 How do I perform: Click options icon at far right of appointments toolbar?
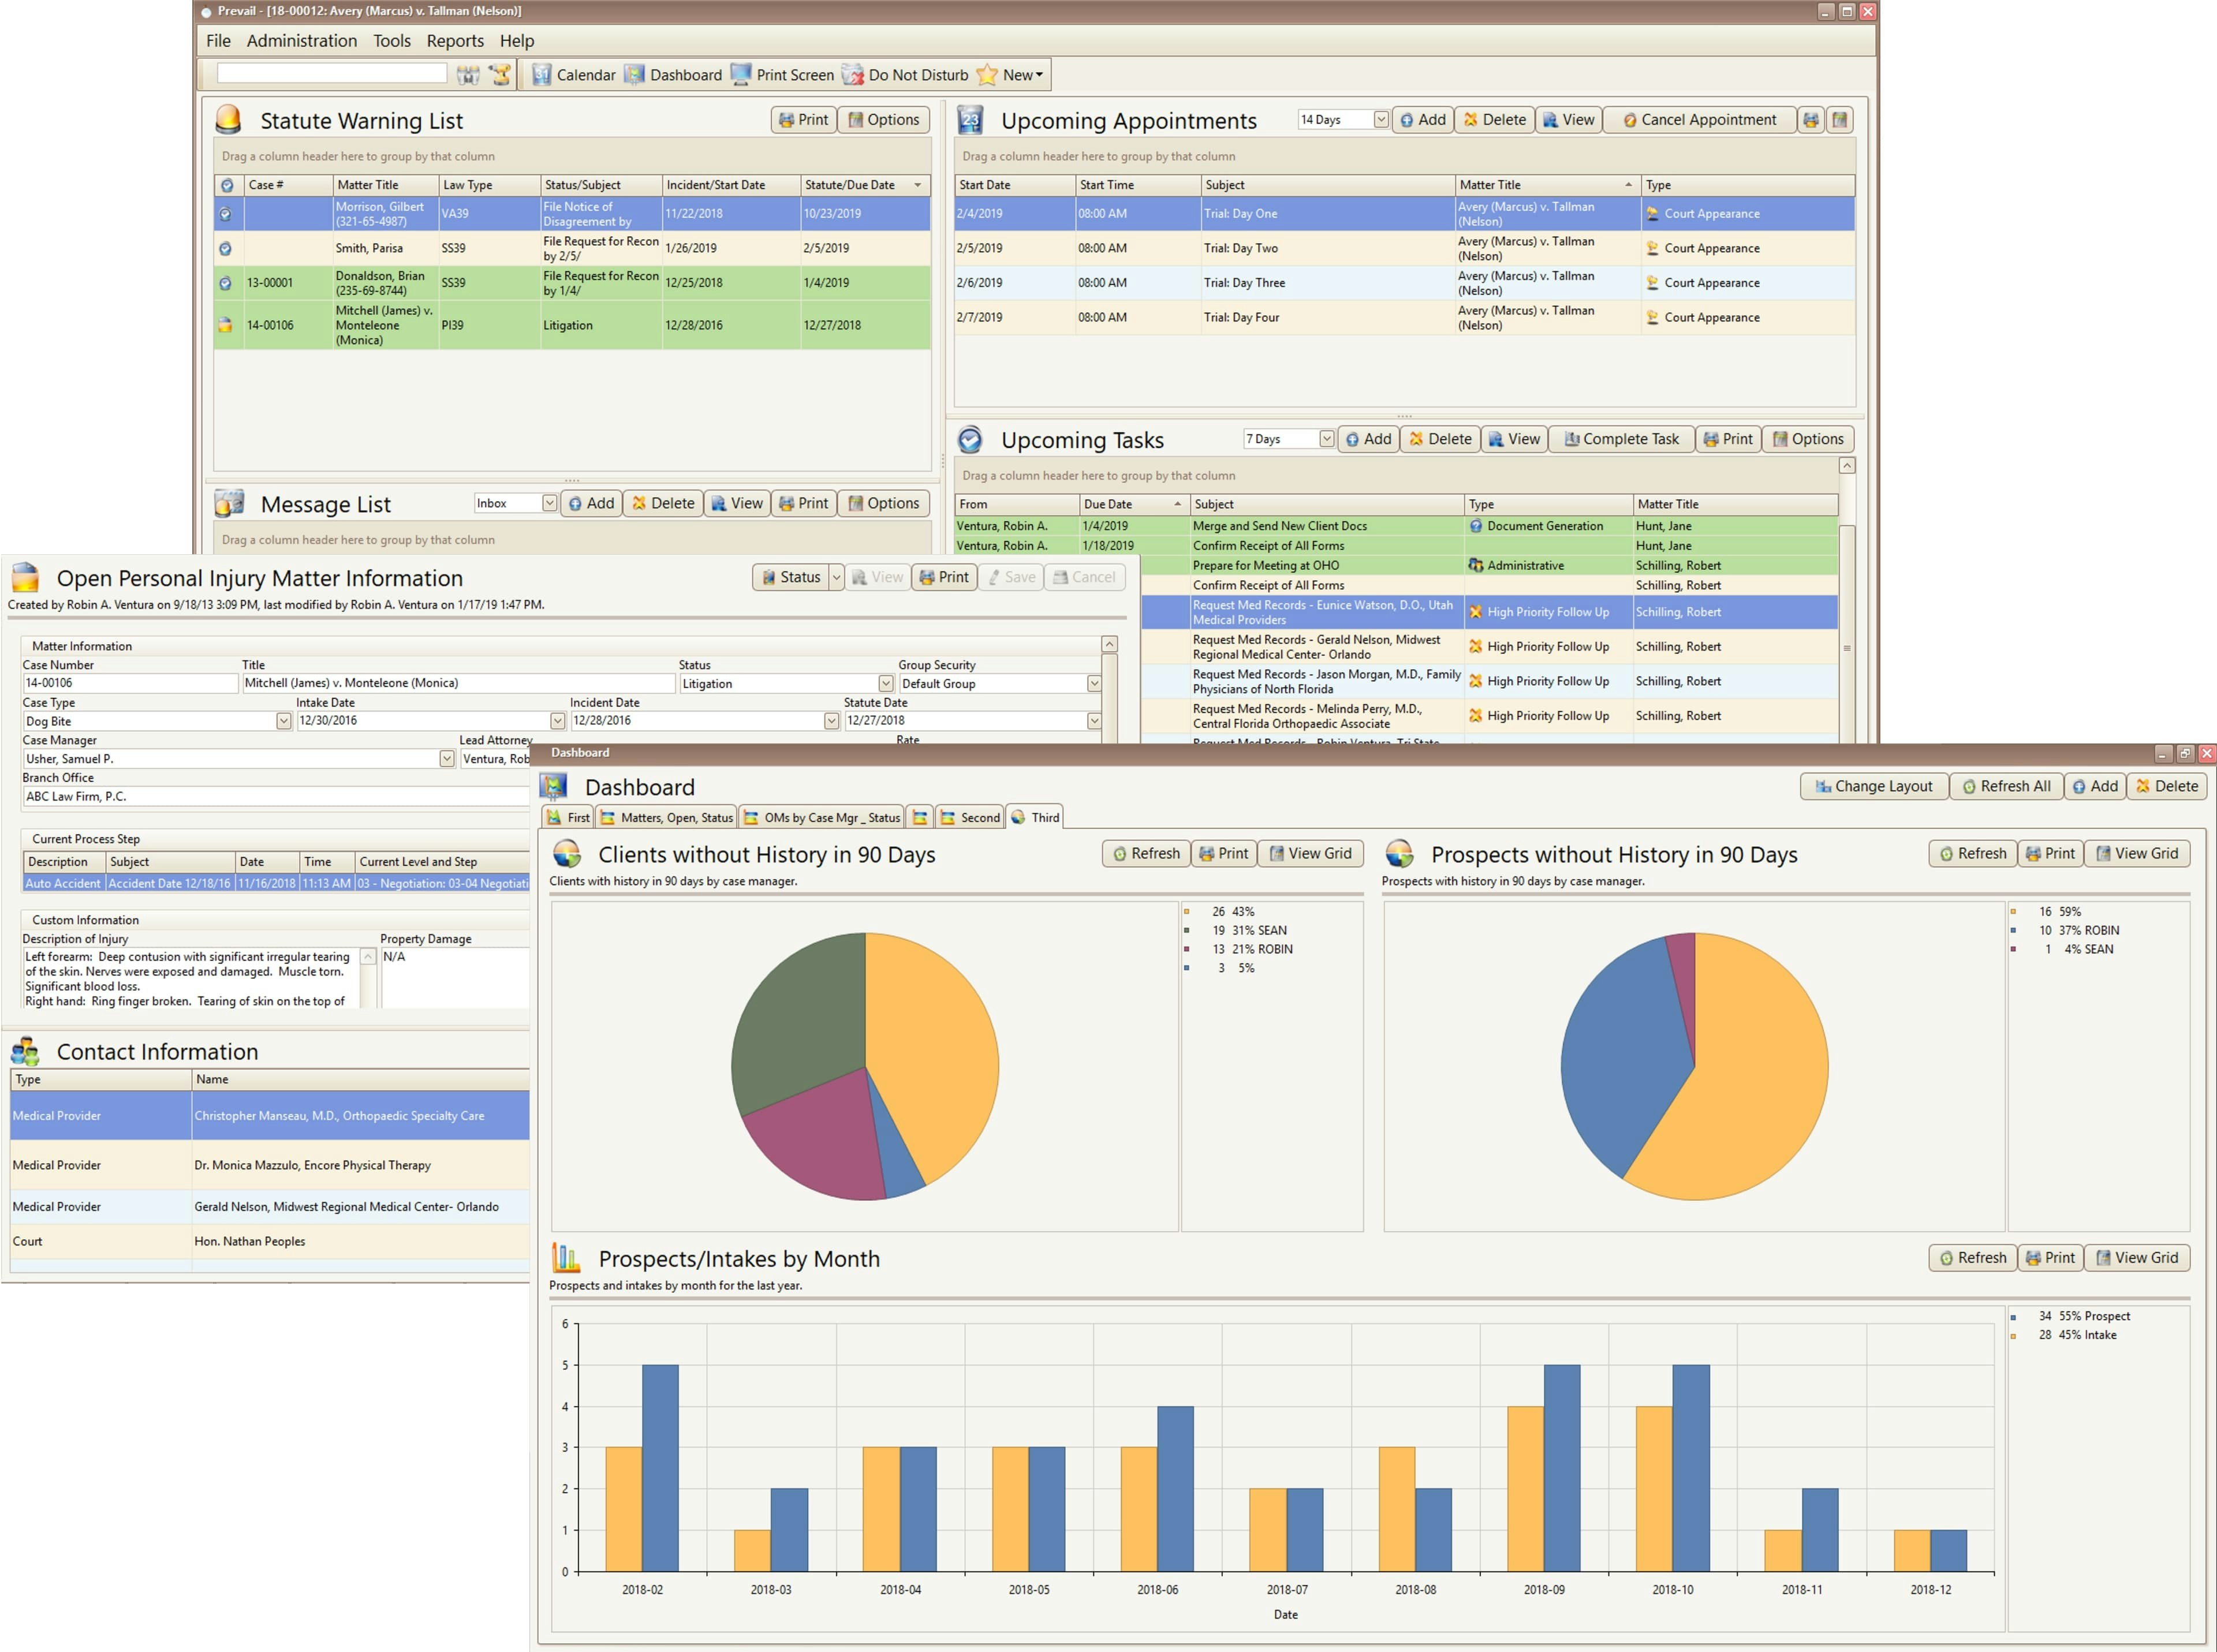1840,120
